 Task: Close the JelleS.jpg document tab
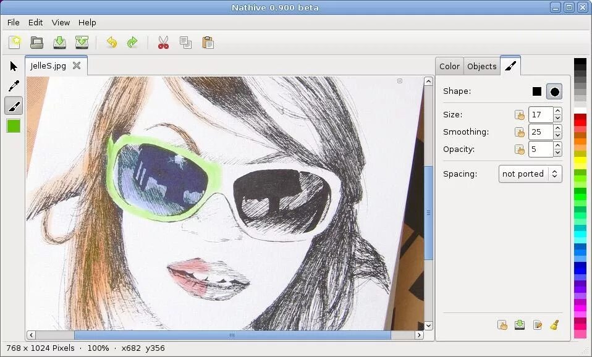77,65
